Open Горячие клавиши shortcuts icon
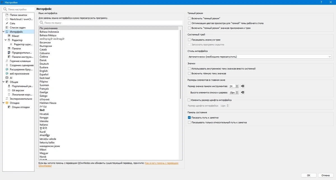The image size is (336, 180). (x=7, y=61)
